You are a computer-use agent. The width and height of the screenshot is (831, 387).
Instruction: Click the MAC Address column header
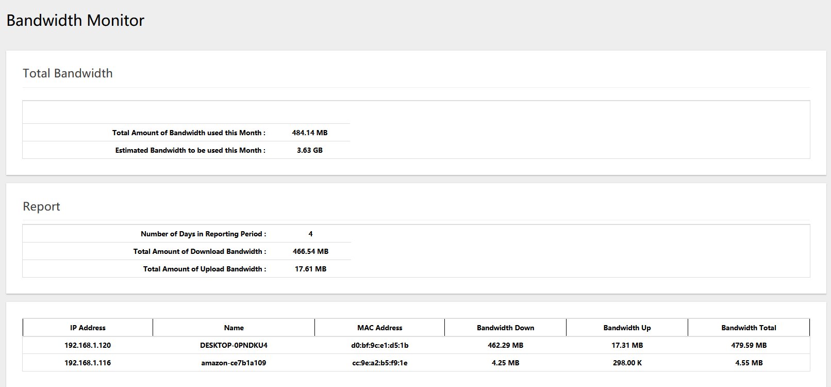(x=380, y=328)
